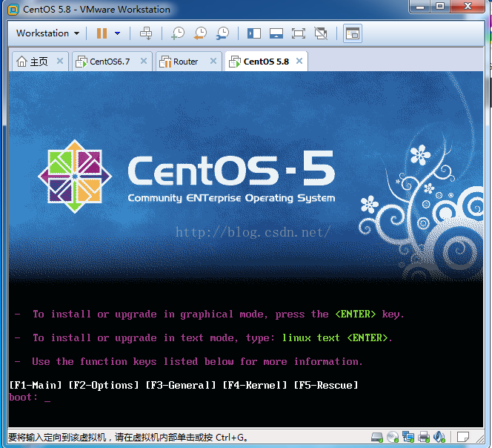Minimize the VMware Workstation window
The height and width of the screenshot is (448, 492).
coord(420,6)
